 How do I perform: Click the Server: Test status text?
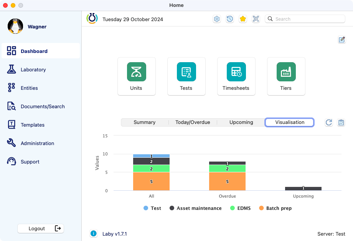pos(331,234)
